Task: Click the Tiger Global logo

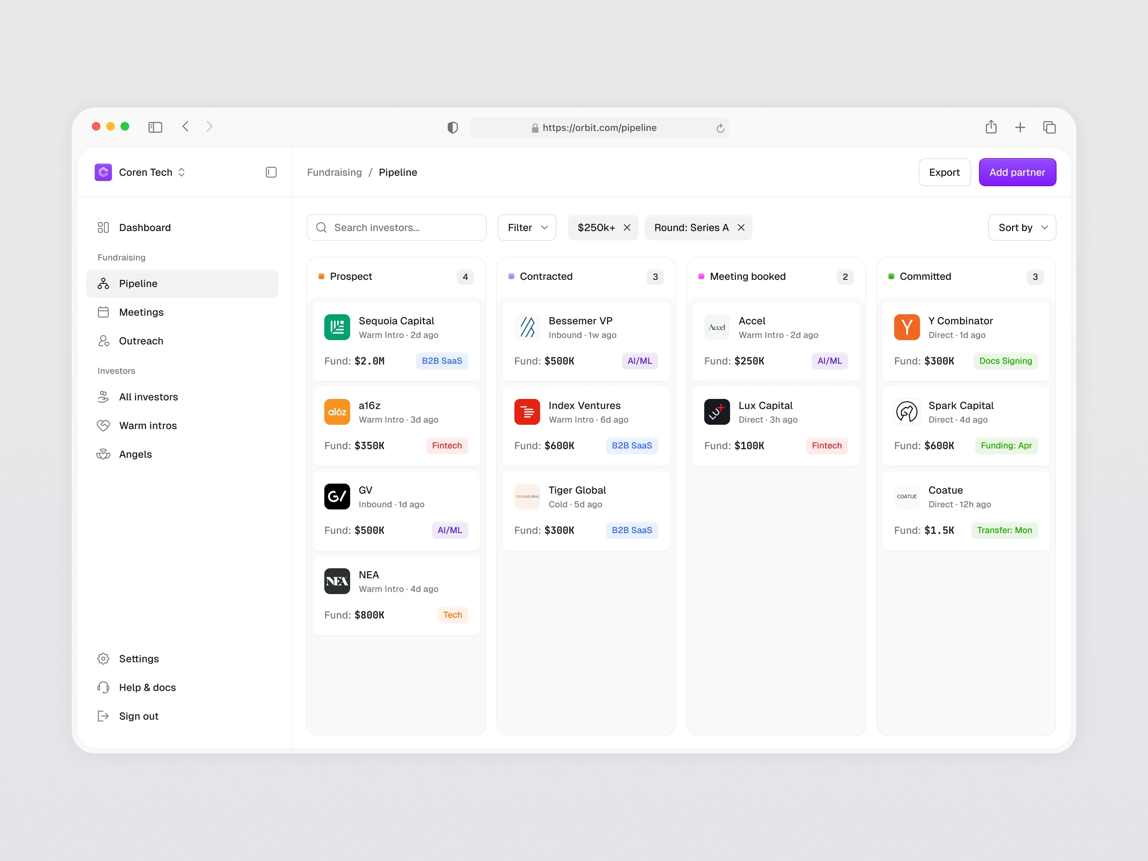Action: (x=527, y=497)
